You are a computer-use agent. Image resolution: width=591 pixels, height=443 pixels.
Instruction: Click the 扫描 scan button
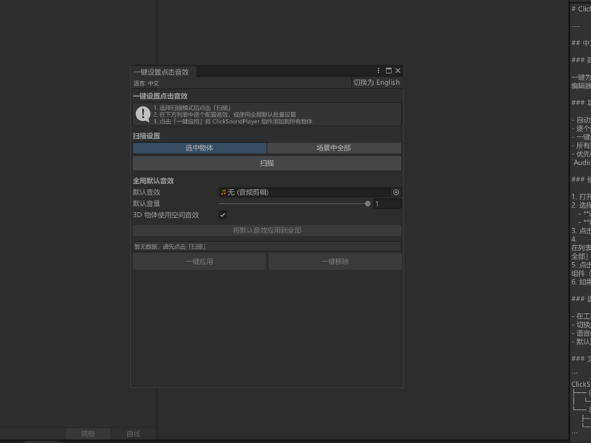(267, 163)
